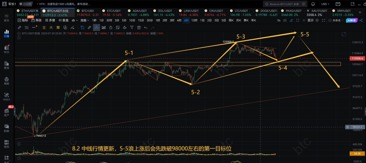Image resolution: width=366 pixels, height=163 pixels.
Task: Open the 策略 strategy sidebar item
Action: [6, 81]
